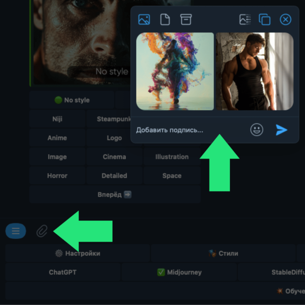The height and width of the screenshot is (305, 305).
Task: Open the Стили styles menu
Action: 223,253
